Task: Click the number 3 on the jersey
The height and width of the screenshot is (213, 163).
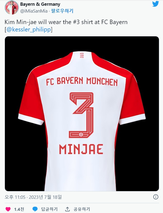Action: pos(81,115)
